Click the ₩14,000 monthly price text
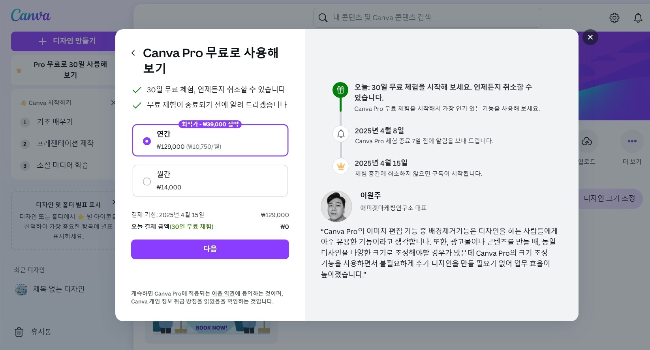The image size is (650, 350). 169,187
